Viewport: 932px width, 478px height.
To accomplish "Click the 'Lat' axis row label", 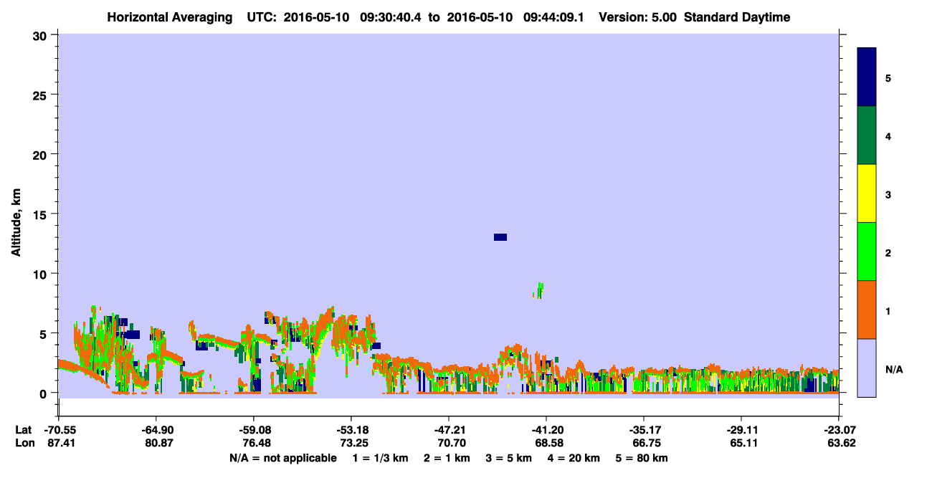I will click(24, 430).
